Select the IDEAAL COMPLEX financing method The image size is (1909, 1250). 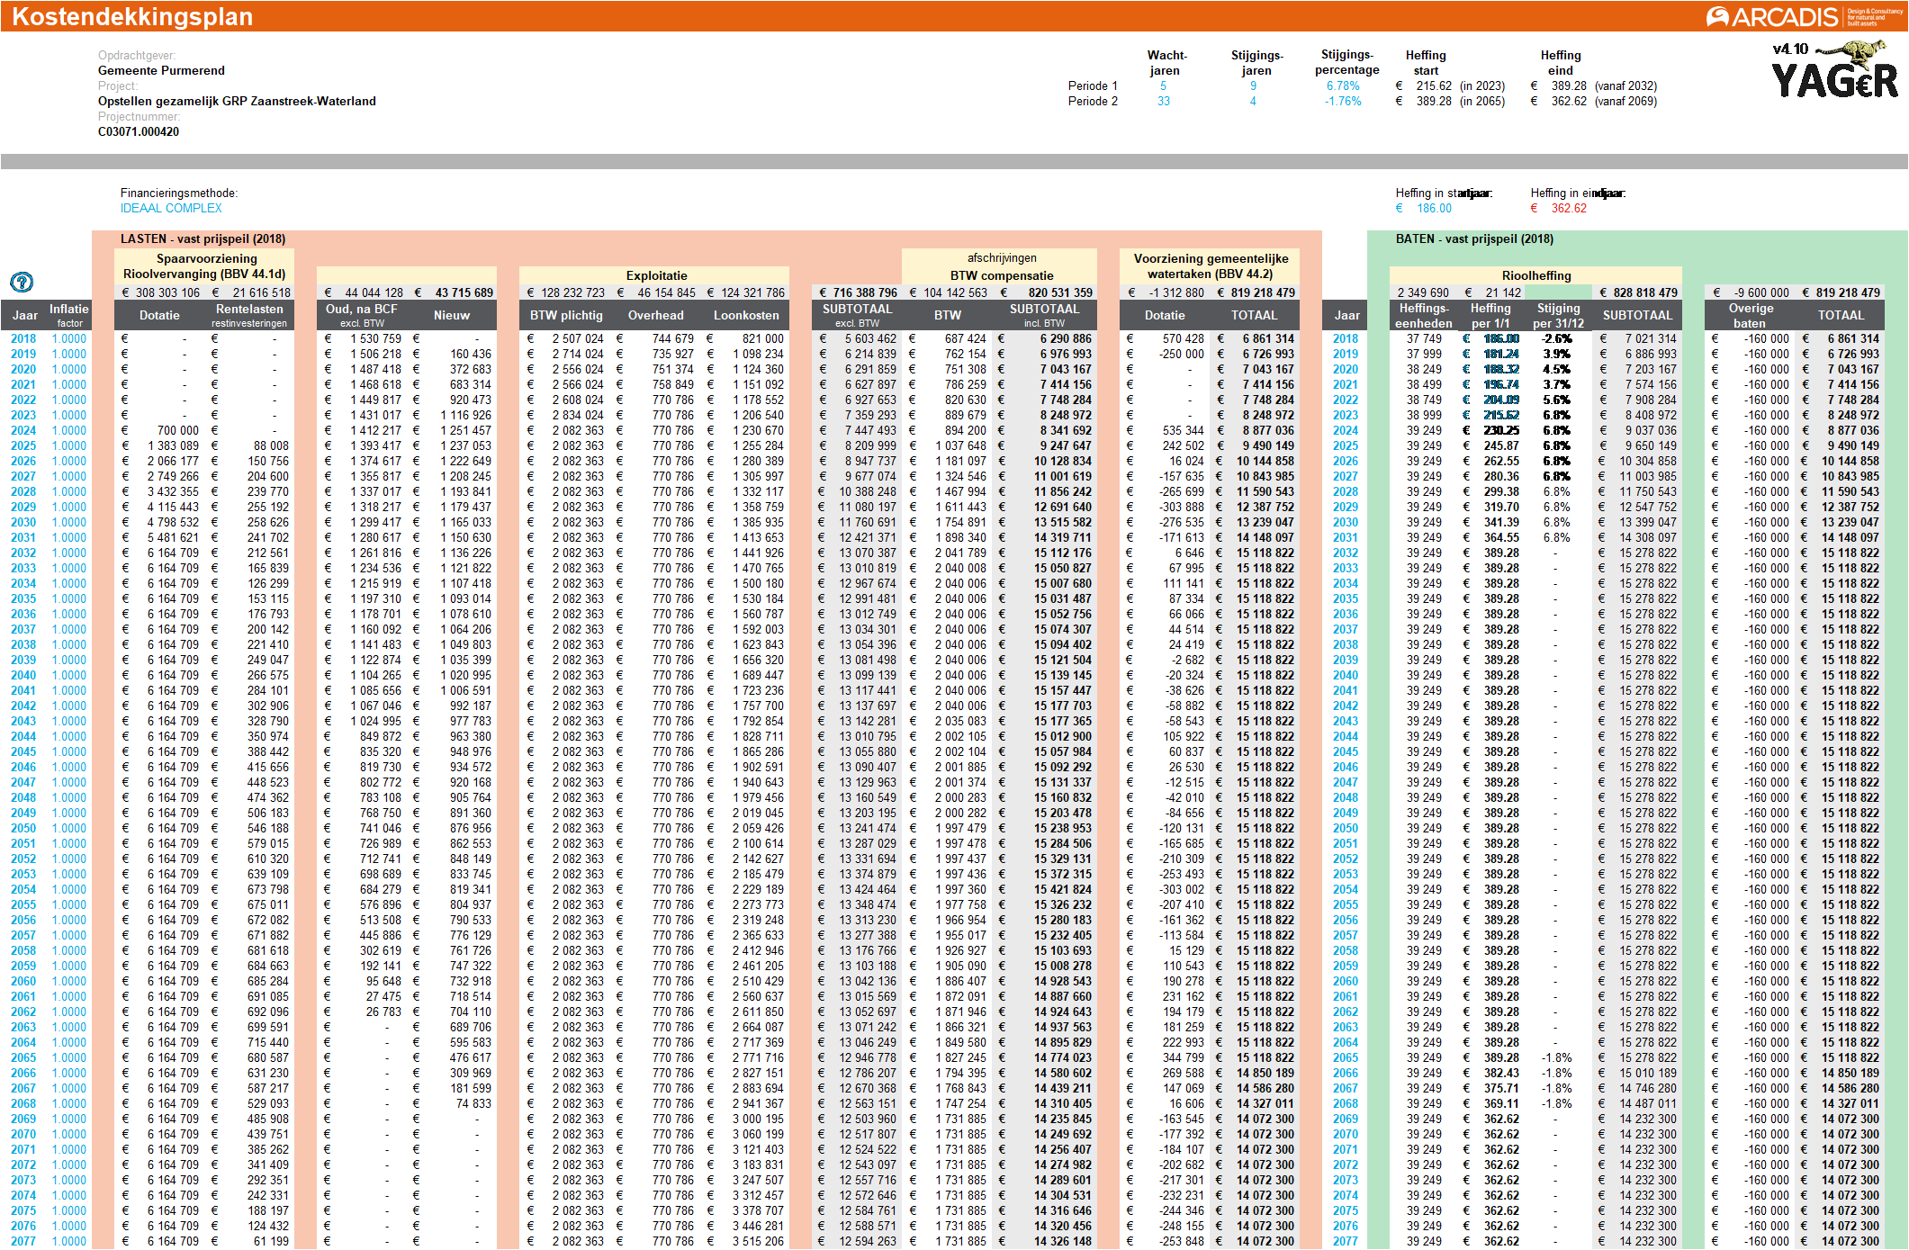tap(171, 208)
